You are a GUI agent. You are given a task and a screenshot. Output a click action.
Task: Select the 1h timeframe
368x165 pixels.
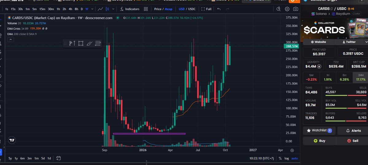(x=58, y=9)
